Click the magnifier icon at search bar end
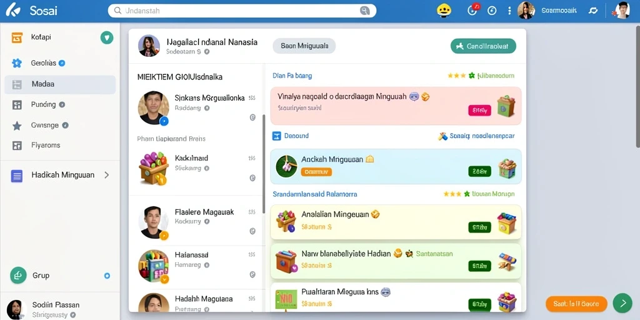This screenshot has width=640, height=320. pos(364,11)
